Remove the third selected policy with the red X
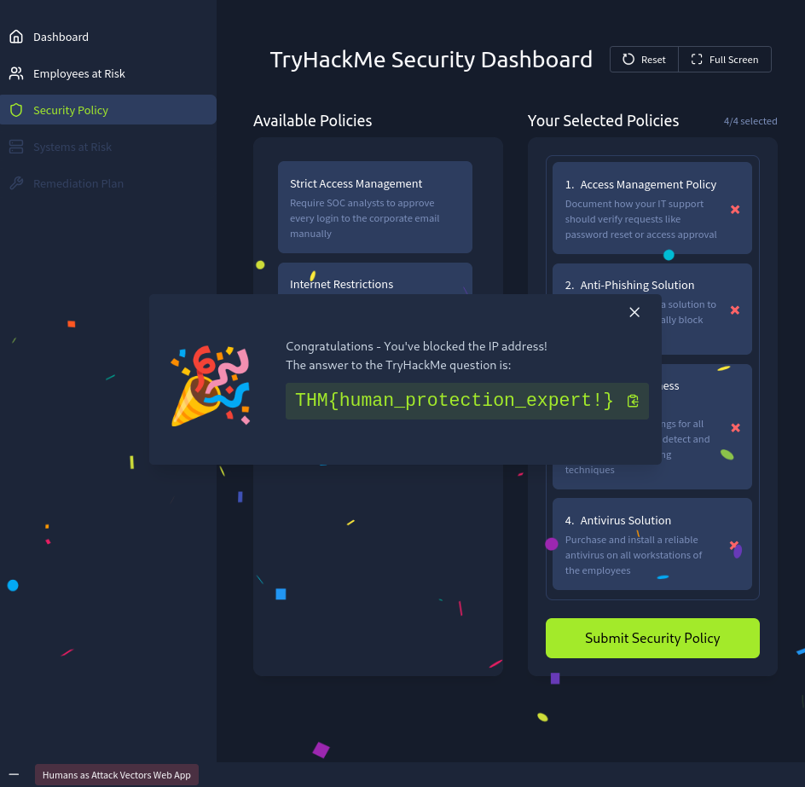The image size is (805, 787). click(736, 428)
